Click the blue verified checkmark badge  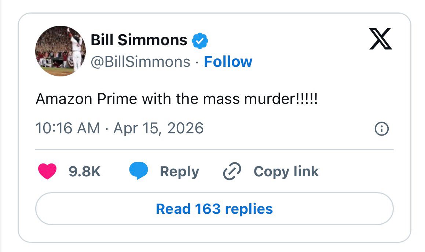(x=200, y=40)
